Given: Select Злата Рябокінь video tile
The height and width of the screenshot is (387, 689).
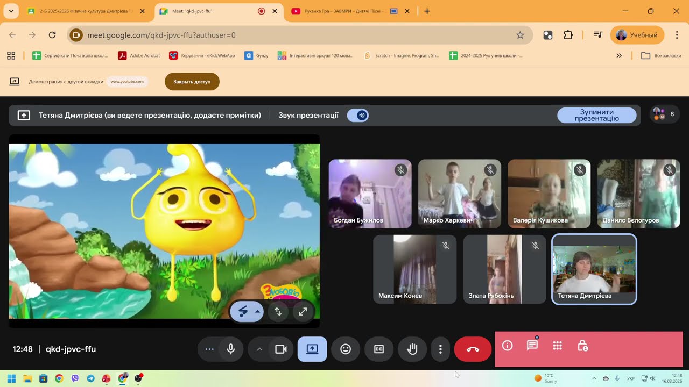Looking at the screenshot, I should [504, 269].
